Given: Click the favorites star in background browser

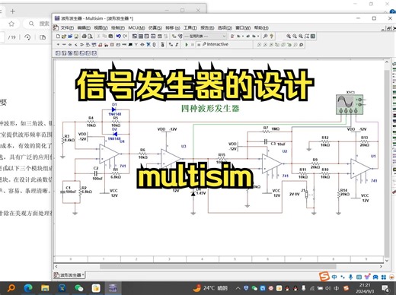Looking at the screenshot, I should pos(11,24).
